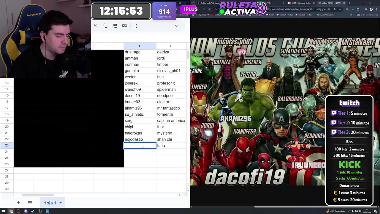Select cell containing 'chipi'
The image size is (380, 214).
click(140, 127)
